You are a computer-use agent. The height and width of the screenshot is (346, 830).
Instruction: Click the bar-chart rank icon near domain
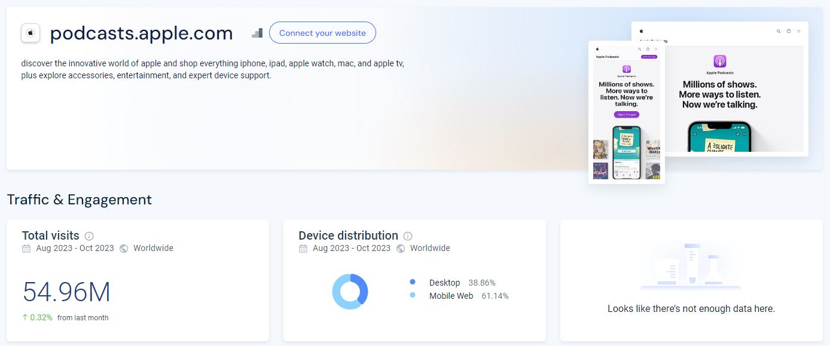point(257,33)
